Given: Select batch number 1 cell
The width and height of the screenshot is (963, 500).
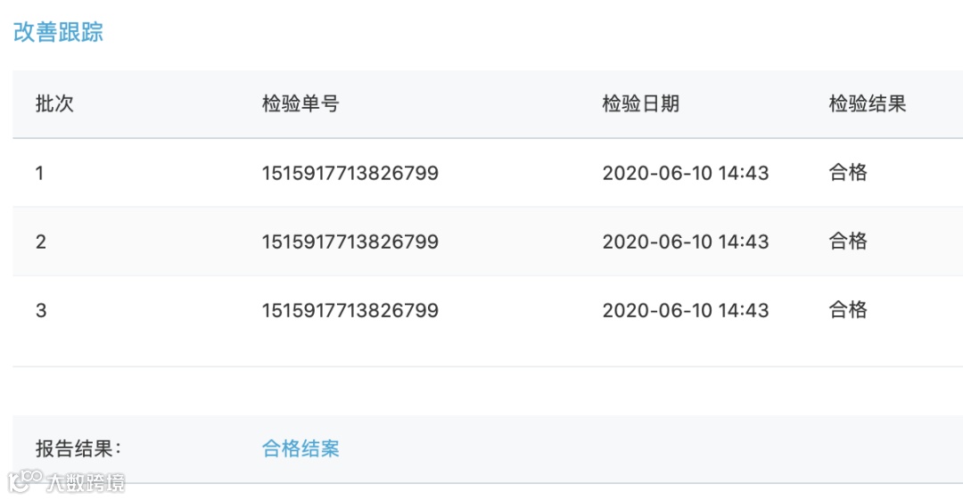Looking at the screenshot, I should point(39,173).
